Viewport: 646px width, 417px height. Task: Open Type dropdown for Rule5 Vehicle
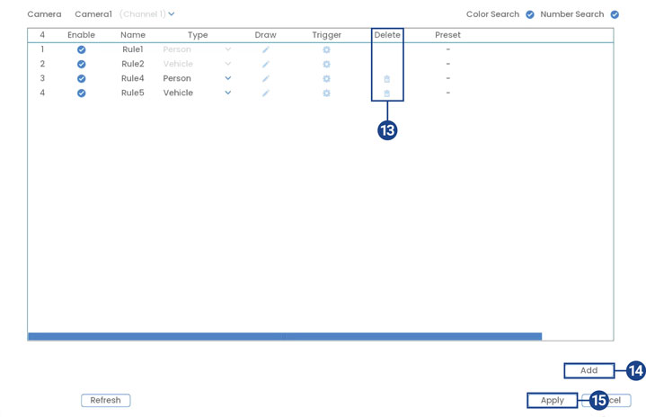coord(228,93)
